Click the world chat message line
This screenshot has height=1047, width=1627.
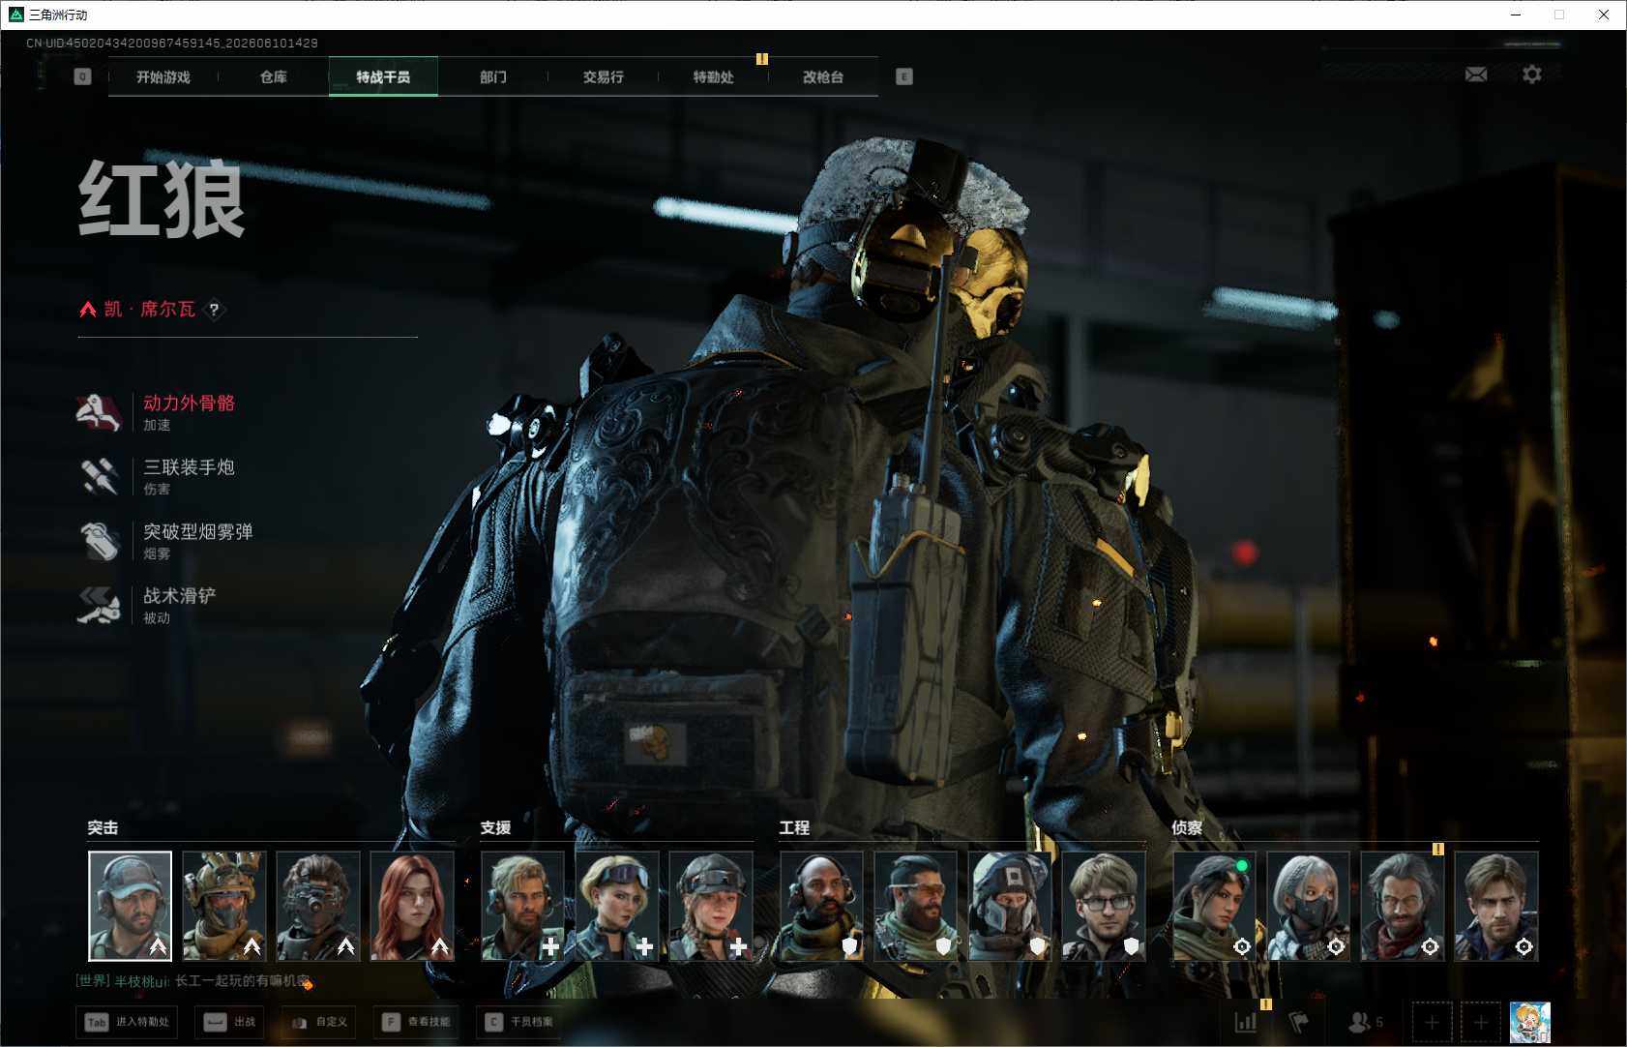pos(194,981)
